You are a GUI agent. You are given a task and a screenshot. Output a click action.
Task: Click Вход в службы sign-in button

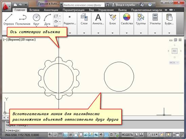124,5
